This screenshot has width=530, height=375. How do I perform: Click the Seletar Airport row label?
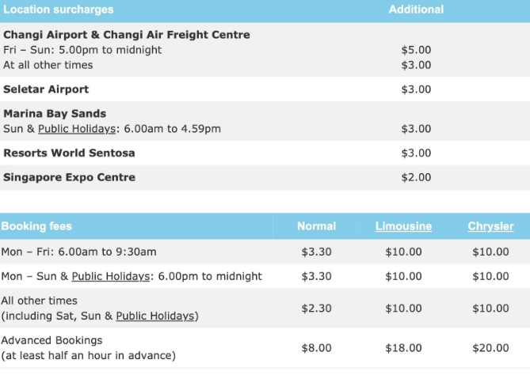click(x=46, y=89)
